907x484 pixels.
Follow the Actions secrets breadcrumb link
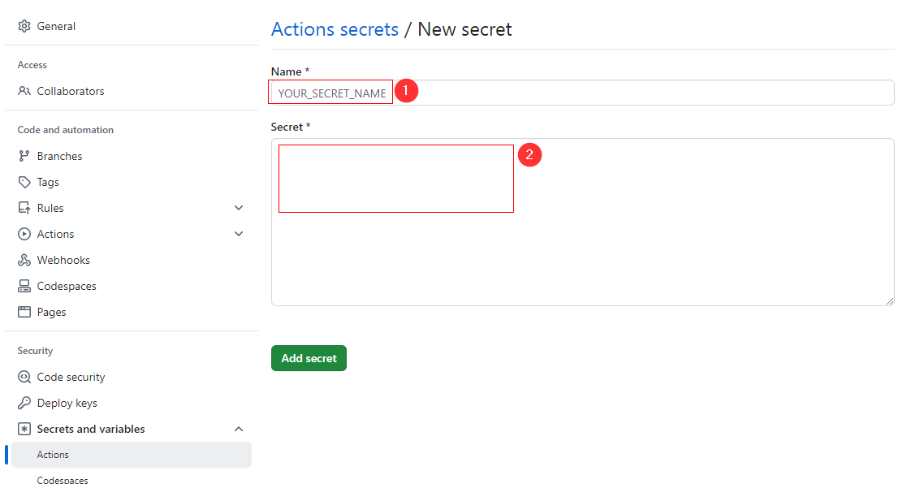coord(335,28)
